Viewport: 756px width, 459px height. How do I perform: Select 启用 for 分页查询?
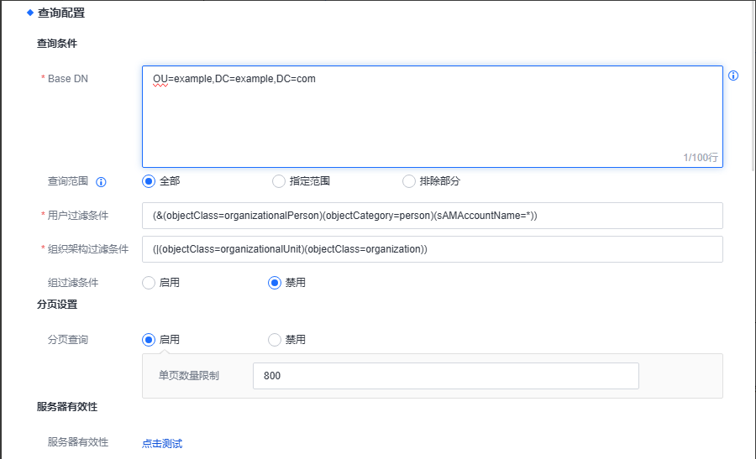click(x=150, y=340)
